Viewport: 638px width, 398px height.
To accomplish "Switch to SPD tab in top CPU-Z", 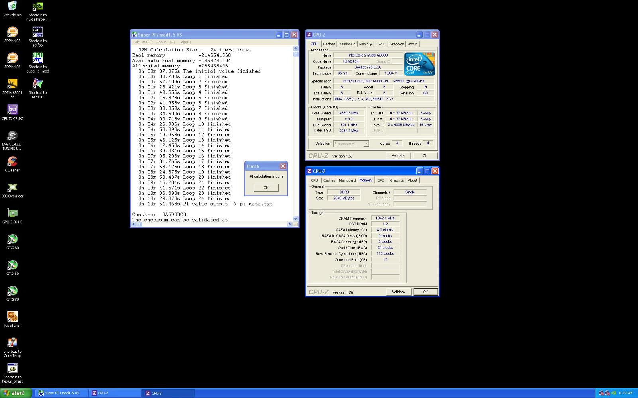I will (x=381, y=44).
